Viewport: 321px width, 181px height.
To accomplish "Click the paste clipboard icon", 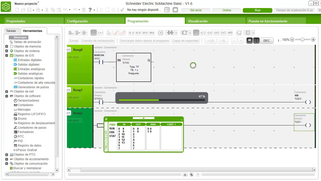I will pos(59,10).
